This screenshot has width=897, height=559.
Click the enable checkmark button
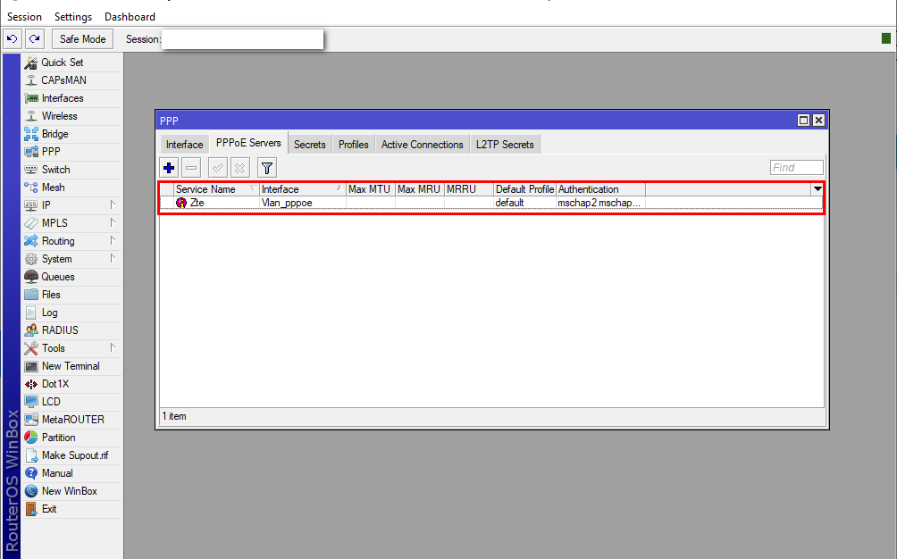217,168
